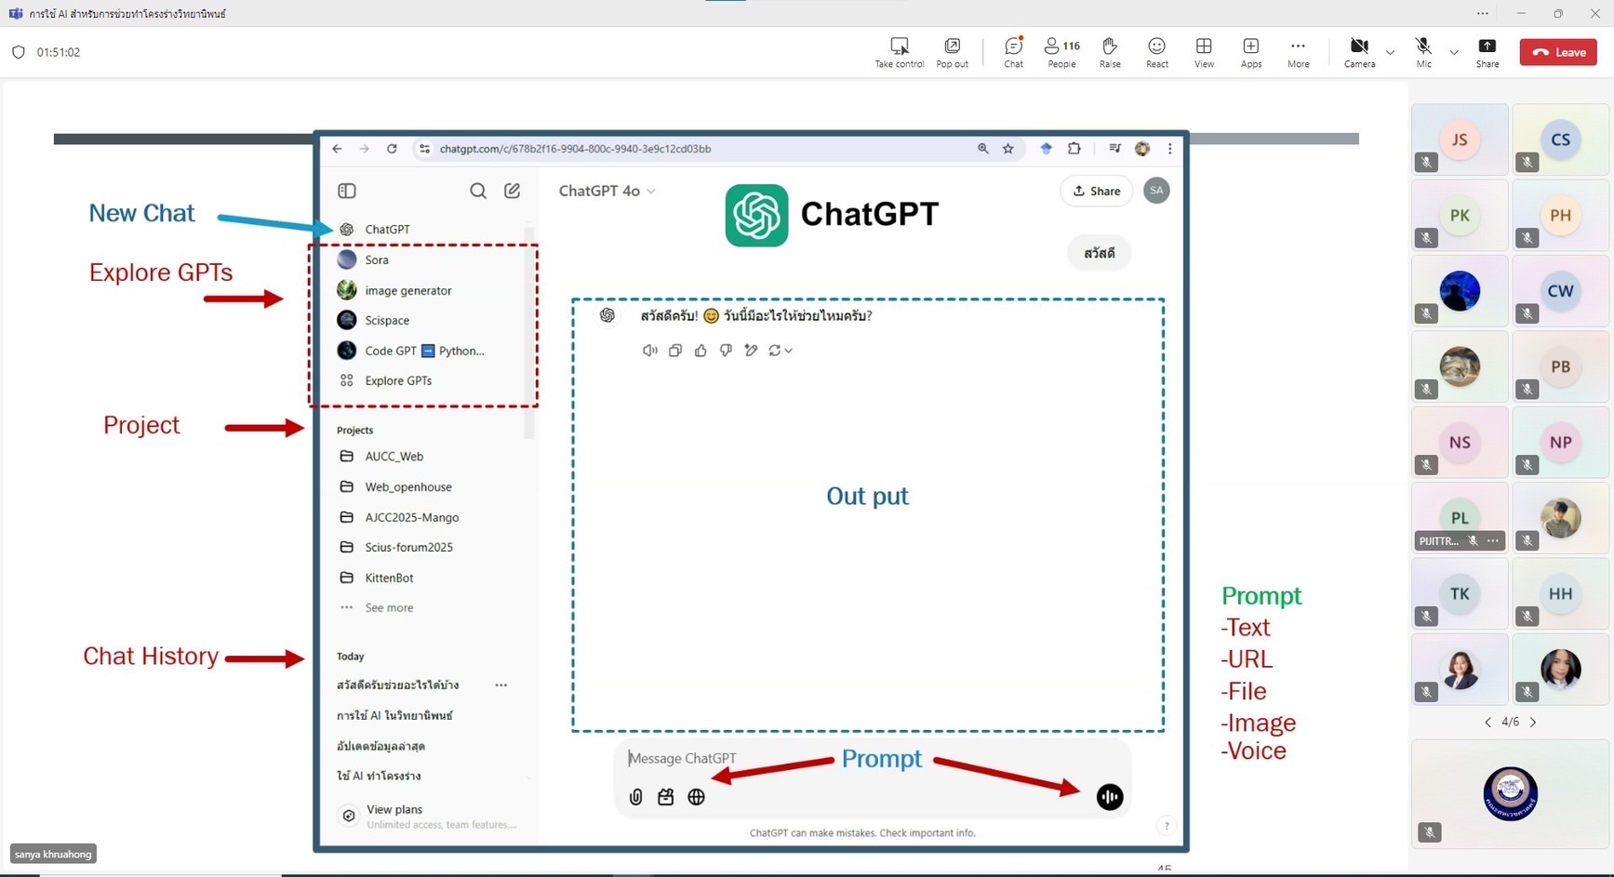Open the Scius-forum2025 project
This screenshot has height=877, width=1614.
coord(408,547)
